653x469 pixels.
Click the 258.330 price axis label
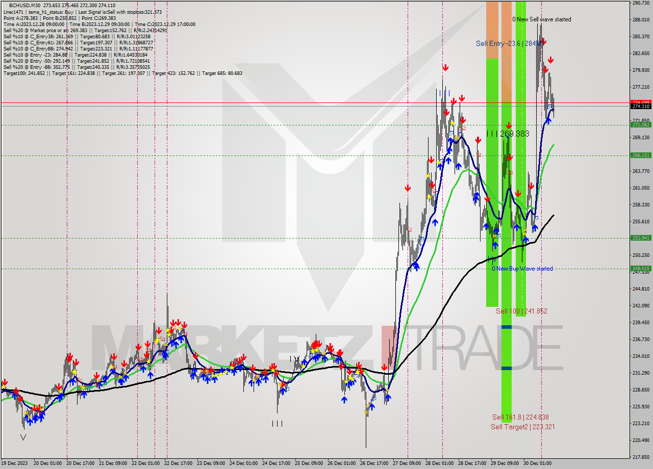641,205
